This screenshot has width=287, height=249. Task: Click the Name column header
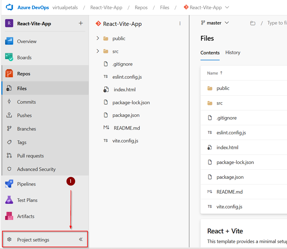tap(213, 73)
